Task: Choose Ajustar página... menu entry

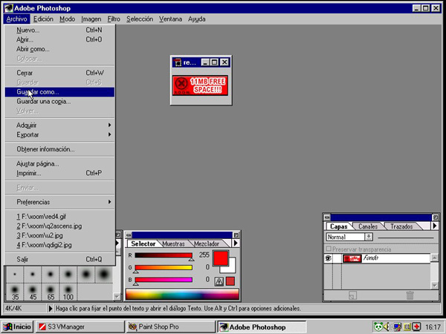Action: click(59, 163)
